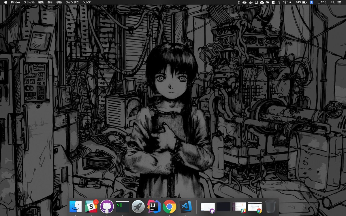
Task: Open the OneDrive cloud menu bar icon
Action: [x=267, y=2]
